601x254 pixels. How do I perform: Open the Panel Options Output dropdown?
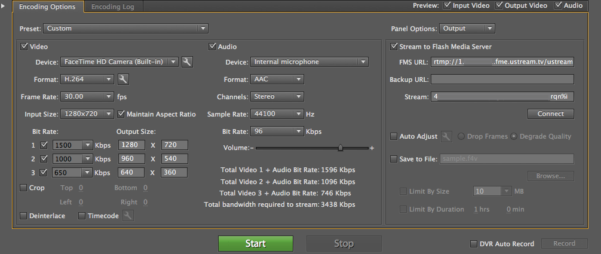(467, 29)
